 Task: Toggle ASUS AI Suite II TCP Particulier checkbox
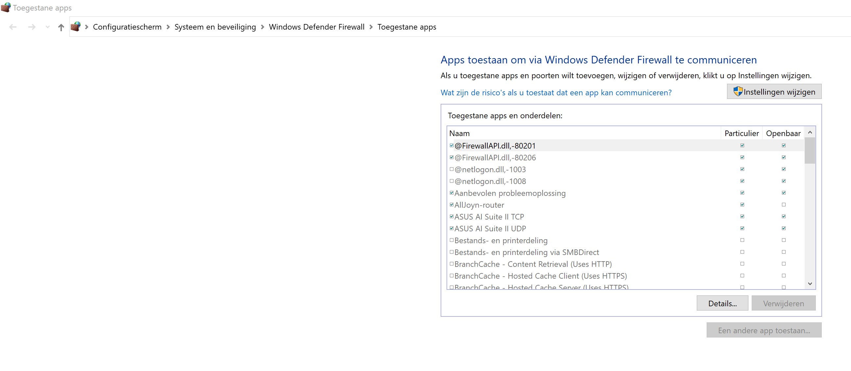point(742,217)
